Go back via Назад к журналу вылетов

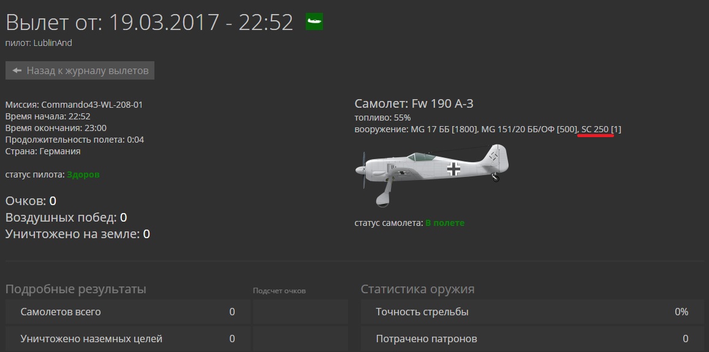(80, 70)
